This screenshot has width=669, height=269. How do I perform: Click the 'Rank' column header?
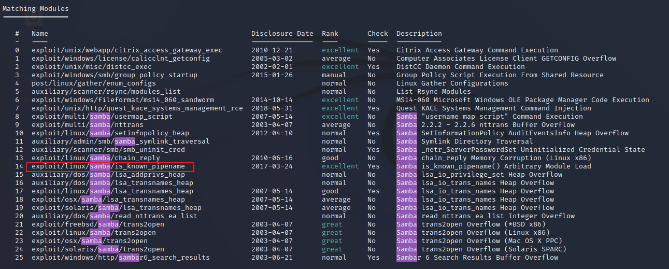point(330,34)
